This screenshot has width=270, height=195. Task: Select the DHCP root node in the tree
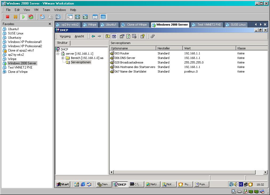(x=64, y=49)
